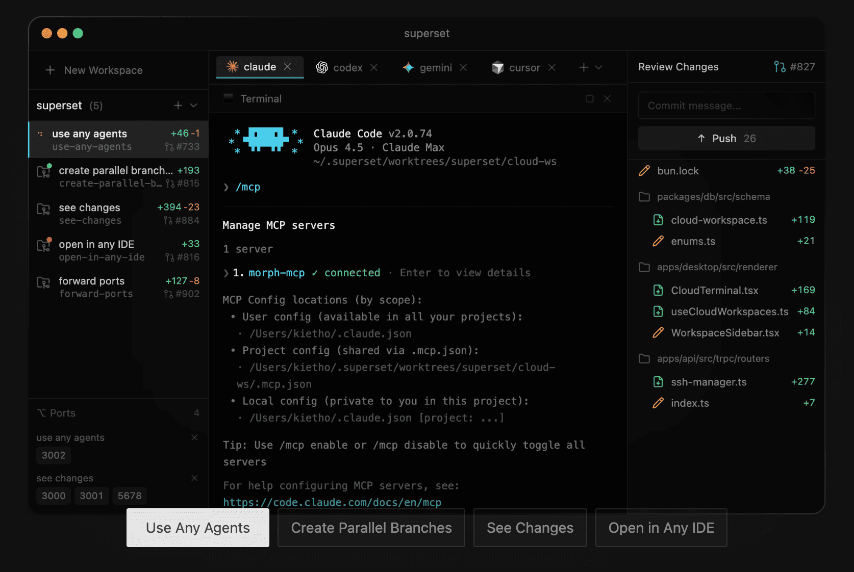Image resolution: width=854 pixels, height=572 pixels.
Task: Click the add new tab plus icon
Action: pos(584,67)
